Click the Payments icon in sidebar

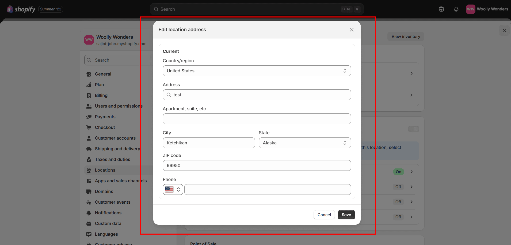pyautogui.click(x=89, y=117)
